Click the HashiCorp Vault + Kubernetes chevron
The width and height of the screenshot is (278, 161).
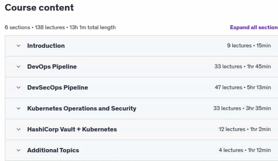coord(19,129)
